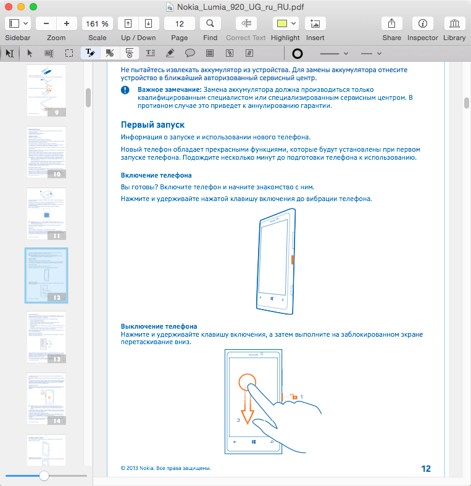Select the page number hash tool
Image resolution: width=471 pixels, height=486 pixels.
(249, 53)
